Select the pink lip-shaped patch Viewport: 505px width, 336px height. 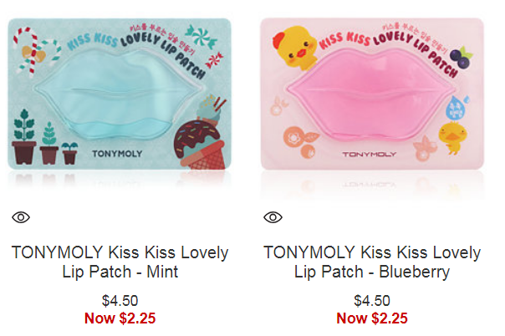pyautogui.click(x=370, y=95)
